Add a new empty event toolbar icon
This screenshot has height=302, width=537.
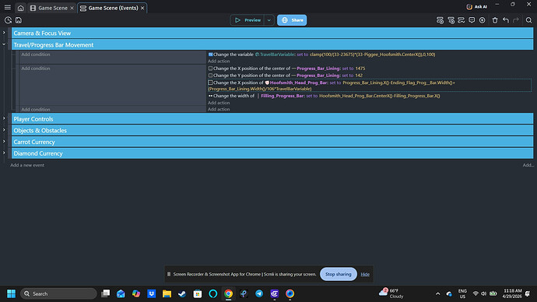tap(440, 20)
